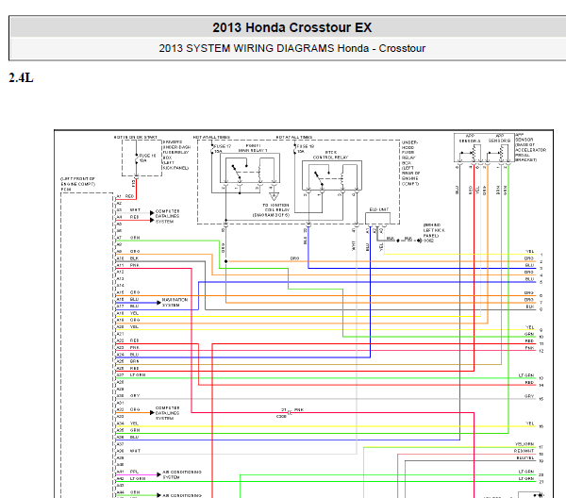The width and height of the screenshot is (566, 498).
Task: Click the Navigation System label
Action: 175,303
